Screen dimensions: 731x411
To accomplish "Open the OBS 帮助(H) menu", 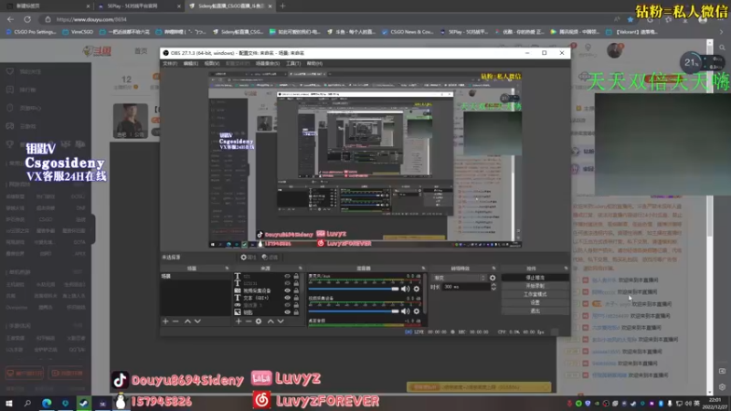I will (314, 63).
